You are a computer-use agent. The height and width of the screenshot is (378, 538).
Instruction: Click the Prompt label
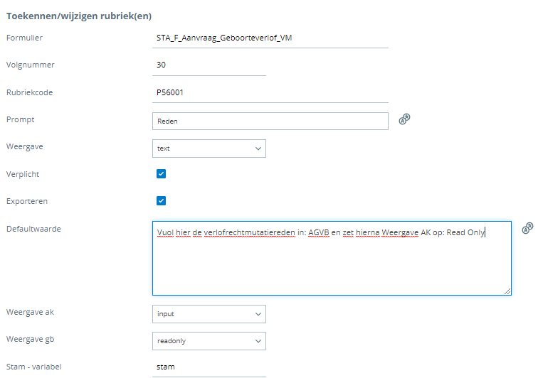(20, 119)
